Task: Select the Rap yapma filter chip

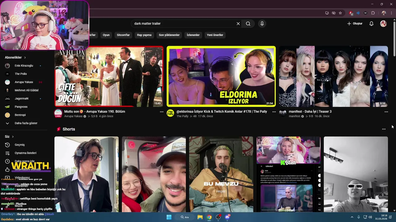Action: point(144,35)
